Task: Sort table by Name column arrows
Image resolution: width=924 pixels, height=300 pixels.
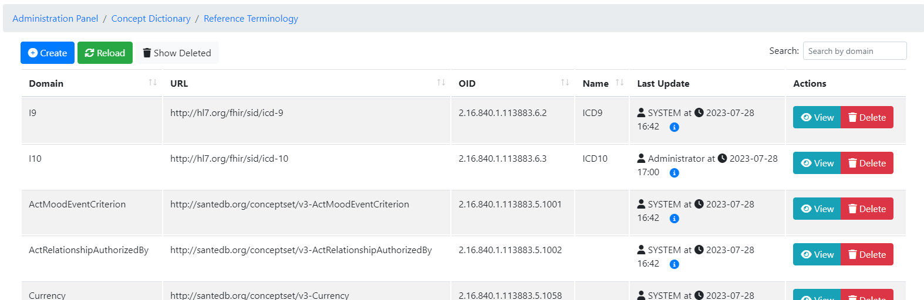Action: coord(619,83)
